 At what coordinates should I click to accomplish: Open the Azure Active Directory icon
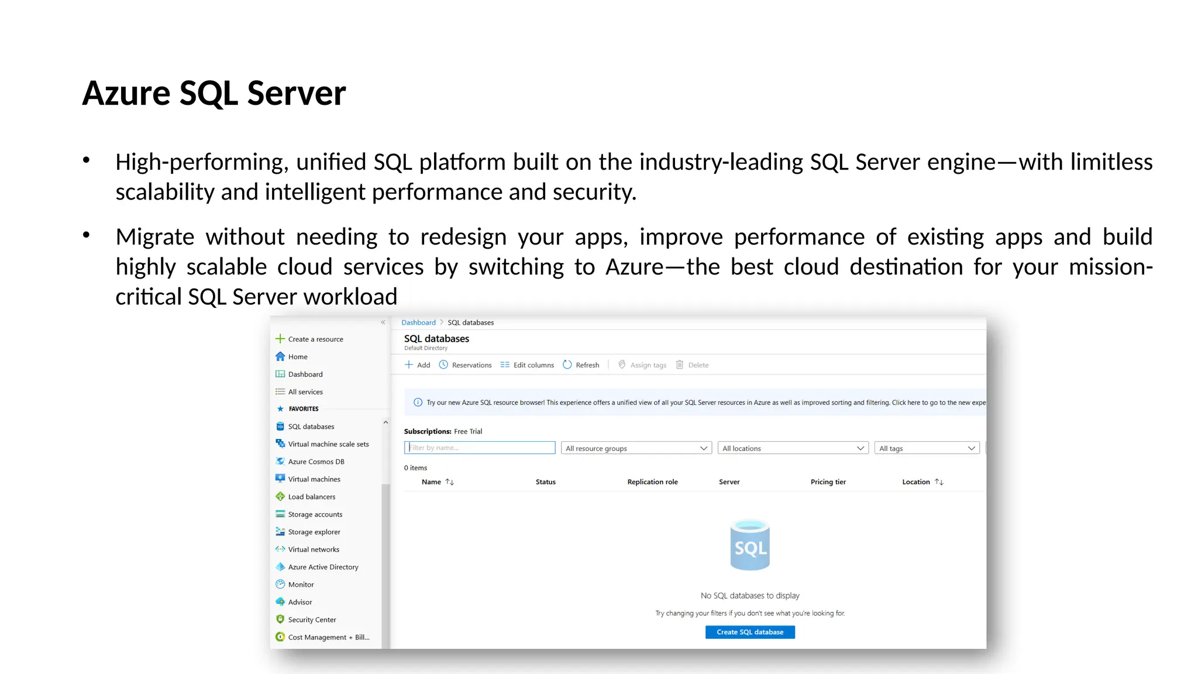280,567
